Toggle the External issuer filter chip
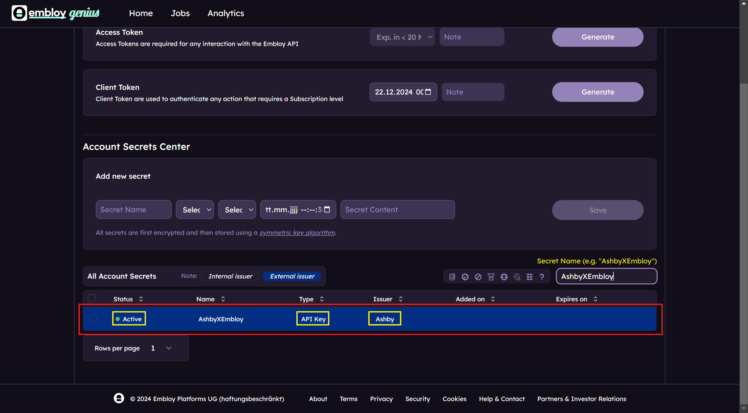 [292, 276]
